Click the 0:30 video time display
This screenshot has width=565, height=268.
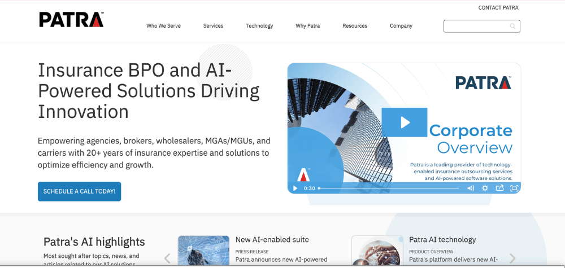(x=310, y=188)
